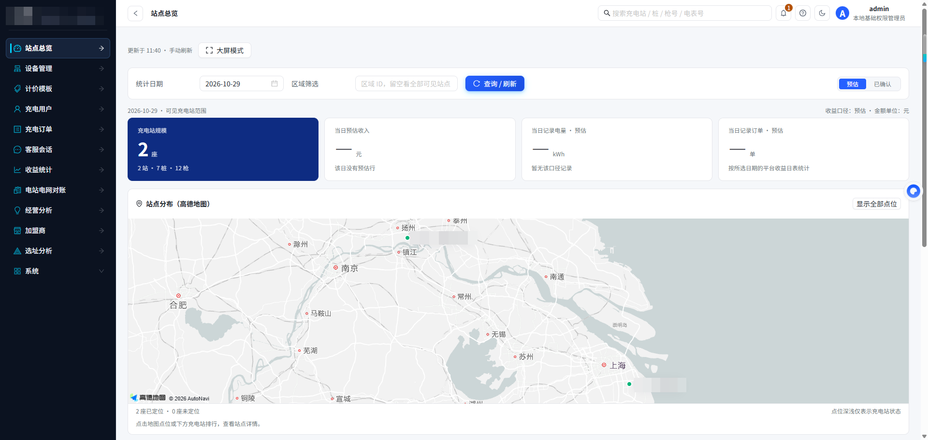Focus the station search box
928x440 pixels.
coord(685,14)
